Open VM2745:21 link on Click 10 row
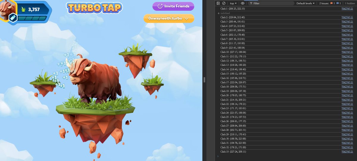Viewport: 357px width, 161px height. click(347, 52)
